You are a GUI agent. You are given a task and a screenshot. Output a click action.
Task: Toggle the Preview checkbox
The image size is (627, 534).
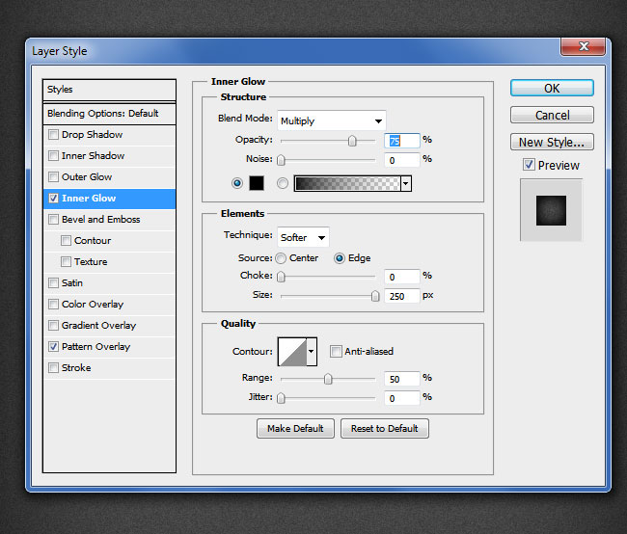529,165
